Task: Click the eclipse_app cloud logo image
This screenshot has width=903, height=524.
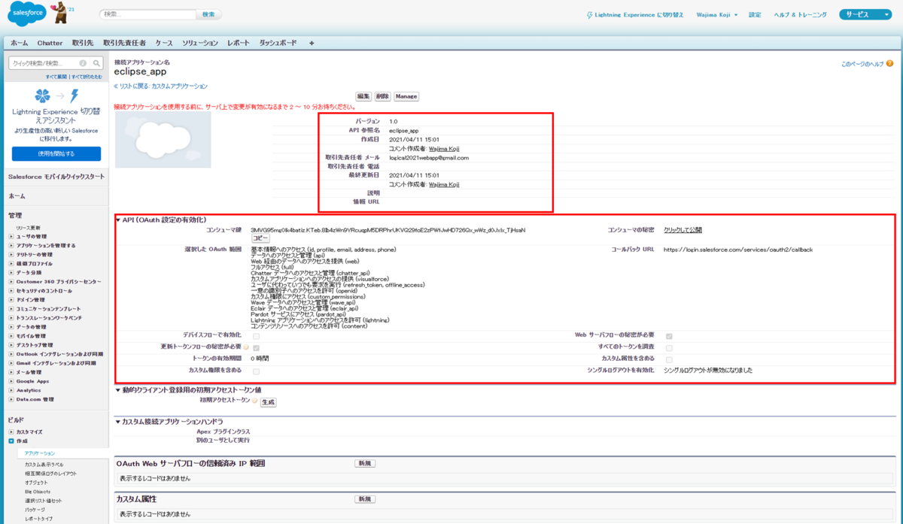Action: 163,140
